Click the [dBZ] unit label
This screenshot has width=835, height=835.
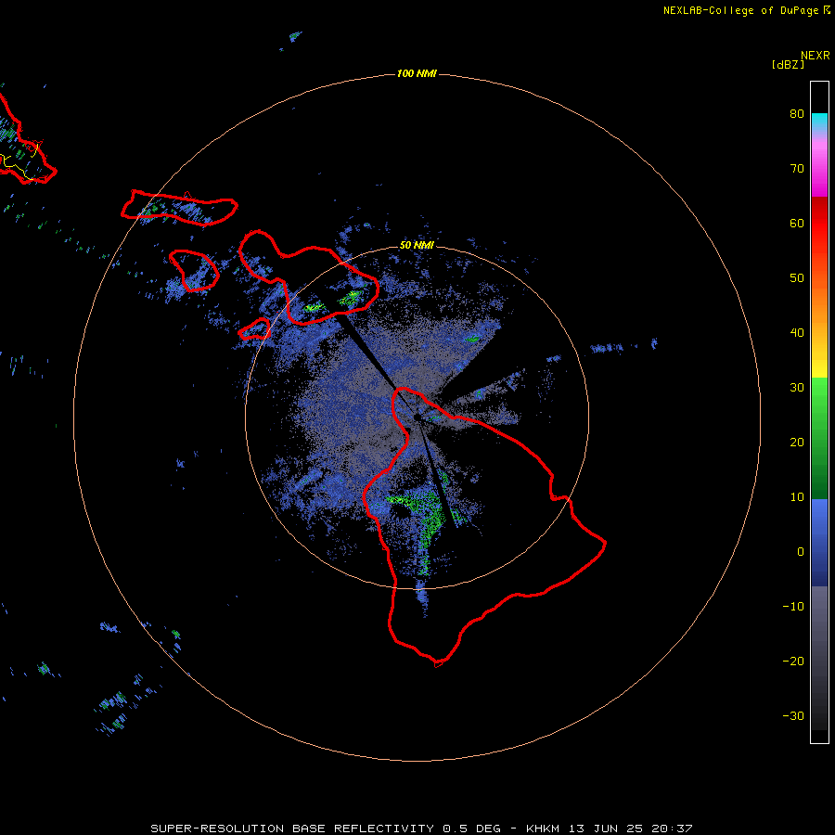788,65
